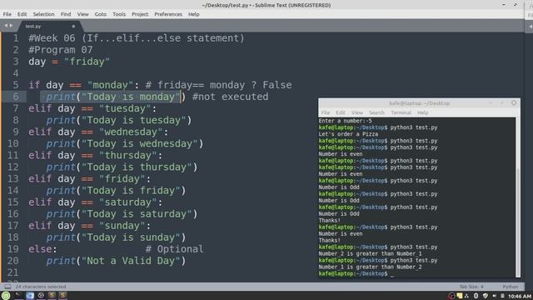The height and width of the screenshot is (300, 533).
Task: Click the print("Today is tuesday") line
Action: [119, 120]
